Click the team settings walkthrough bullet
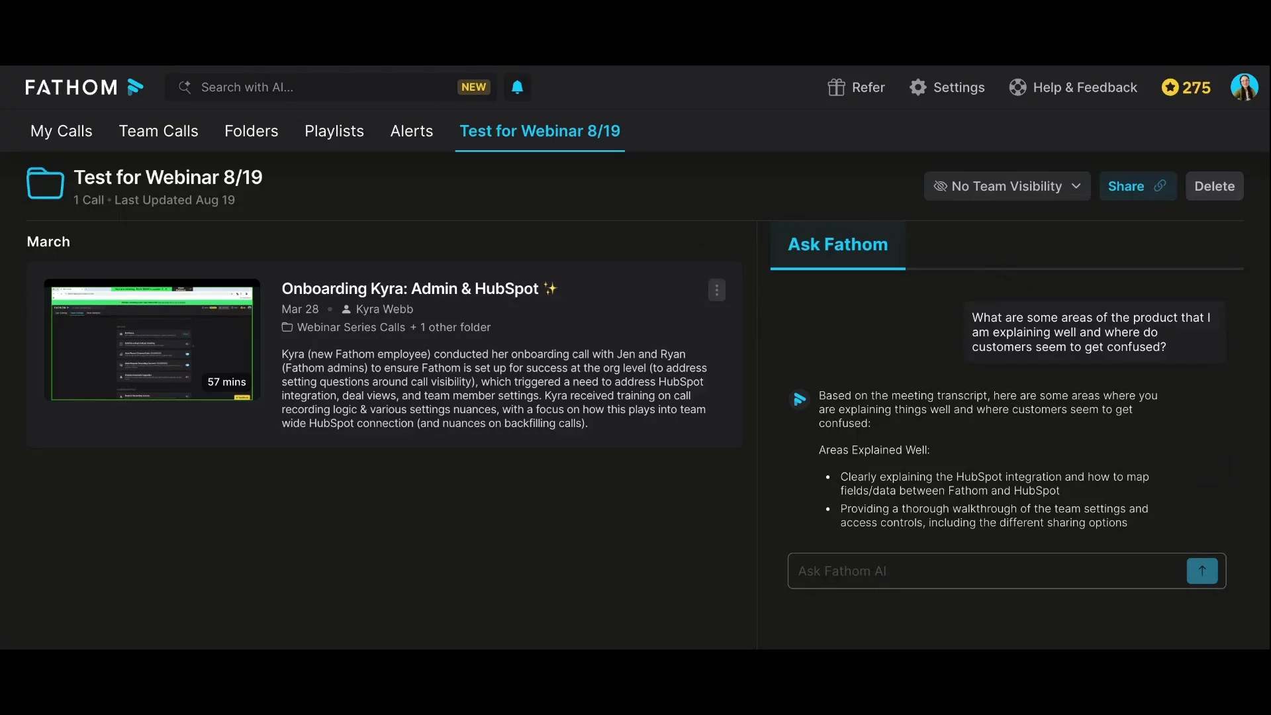 point(994,516)
